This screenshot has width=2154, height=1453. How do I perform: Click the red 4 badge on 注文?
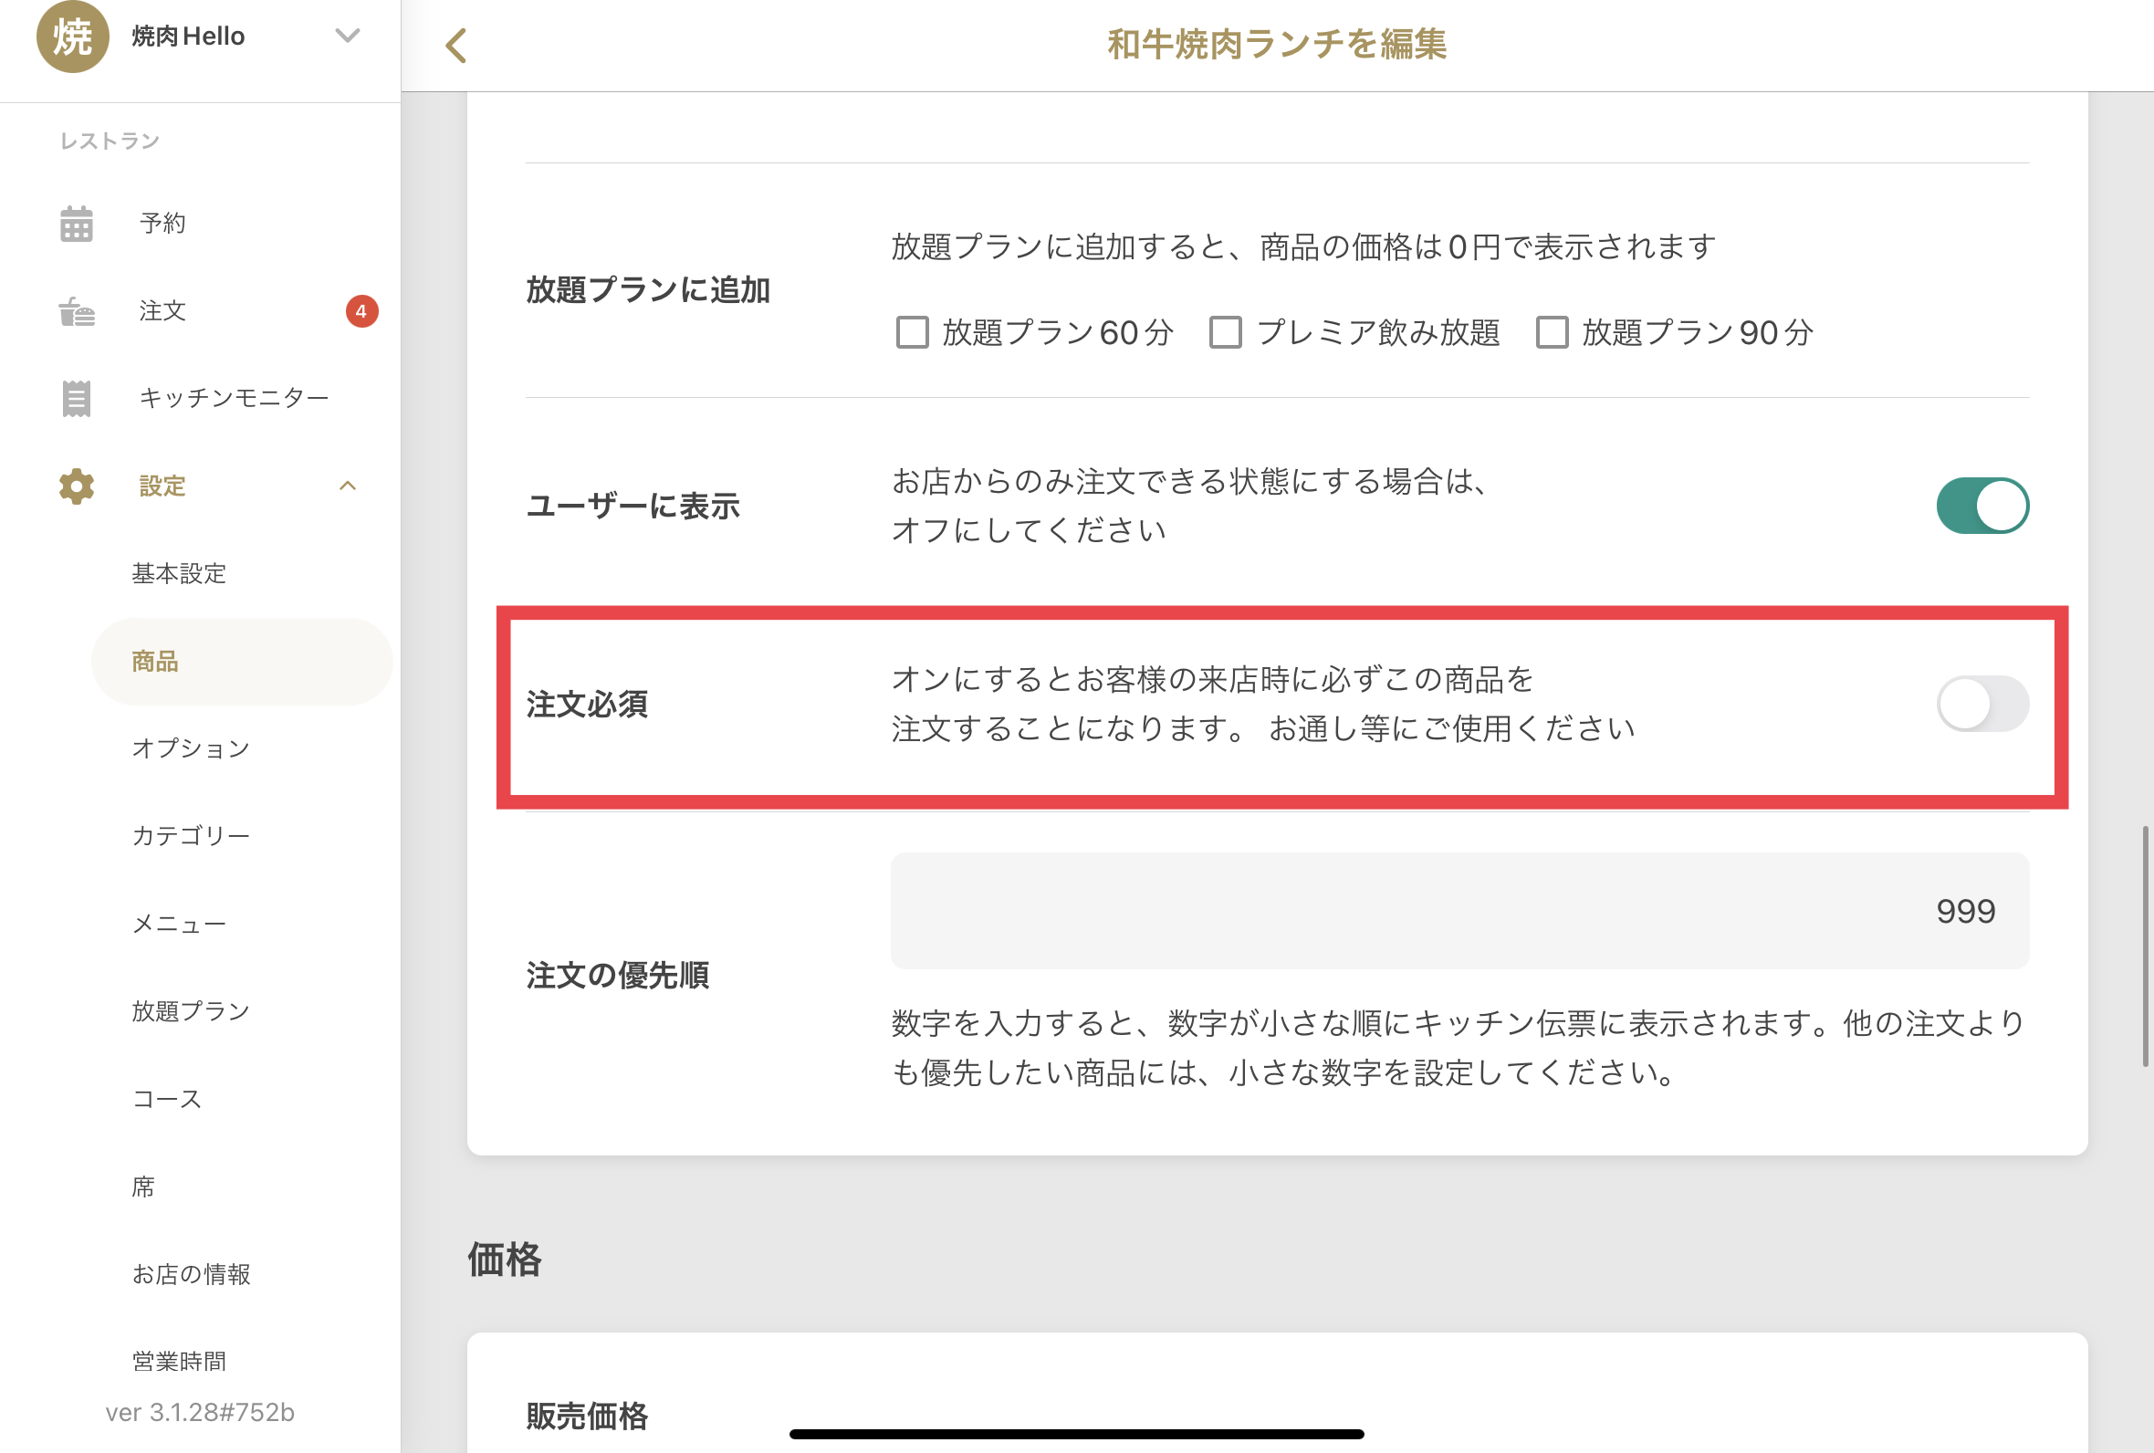coord(361,311)
